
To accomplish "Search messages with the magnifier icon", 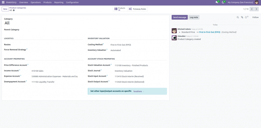I will tap(238, 17).
